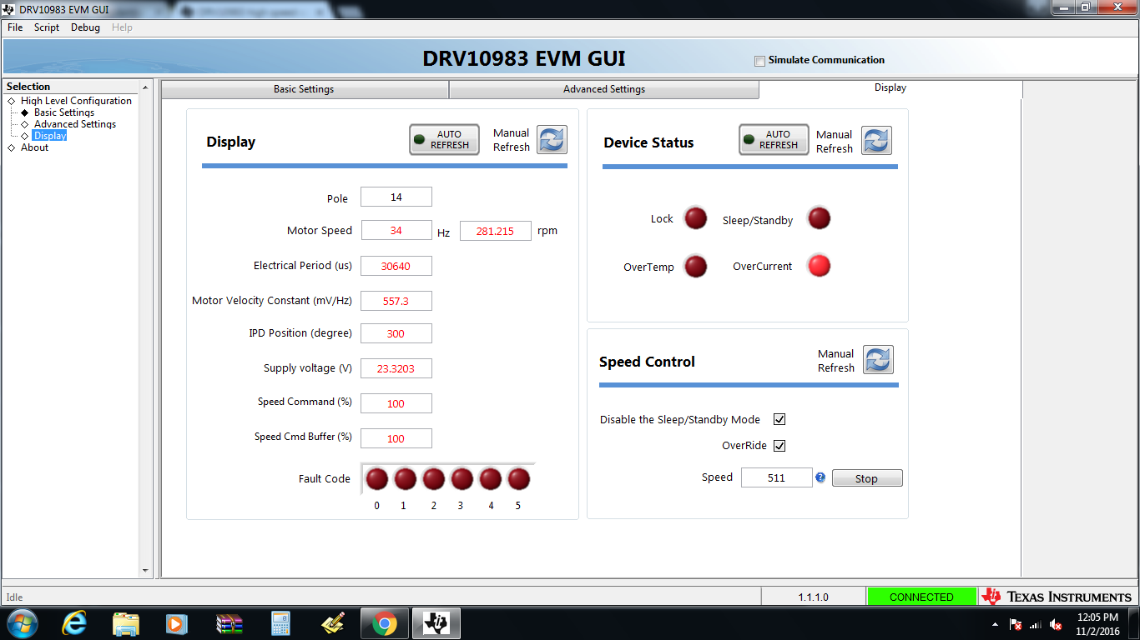Click Fault Code LED 0

(x=377, y=479)
